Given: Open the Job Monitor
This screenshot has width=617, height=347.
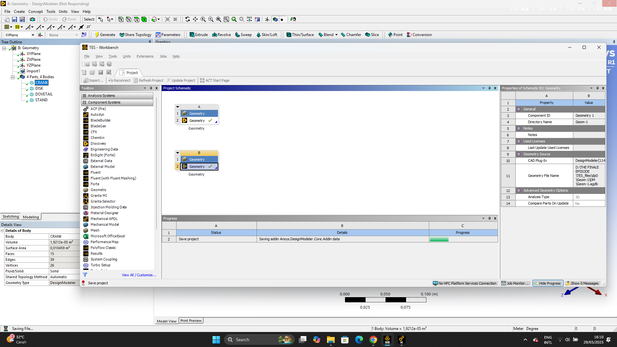Looking at the screenshot, I should pyautogui.click(x=515, y=283).
